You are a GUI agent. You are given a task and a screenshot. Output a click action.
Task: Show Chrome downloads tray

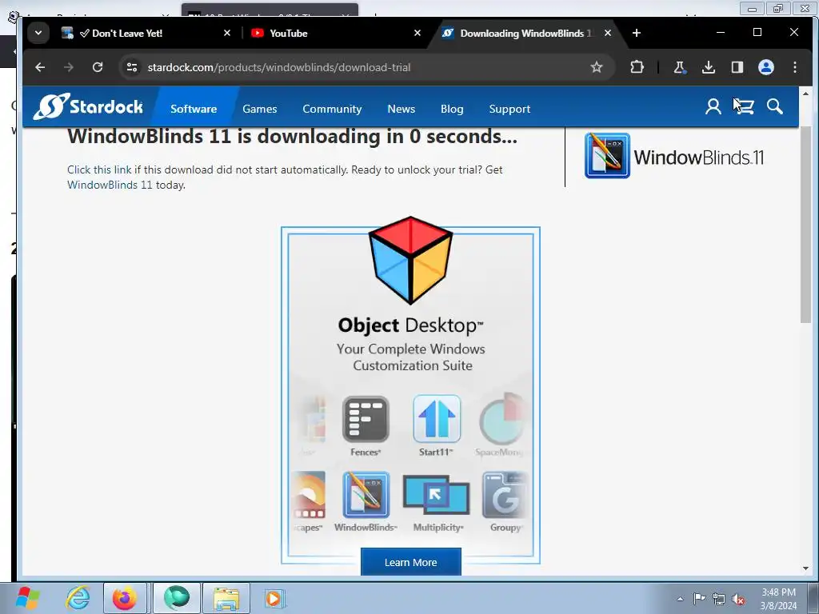[709, 67]
